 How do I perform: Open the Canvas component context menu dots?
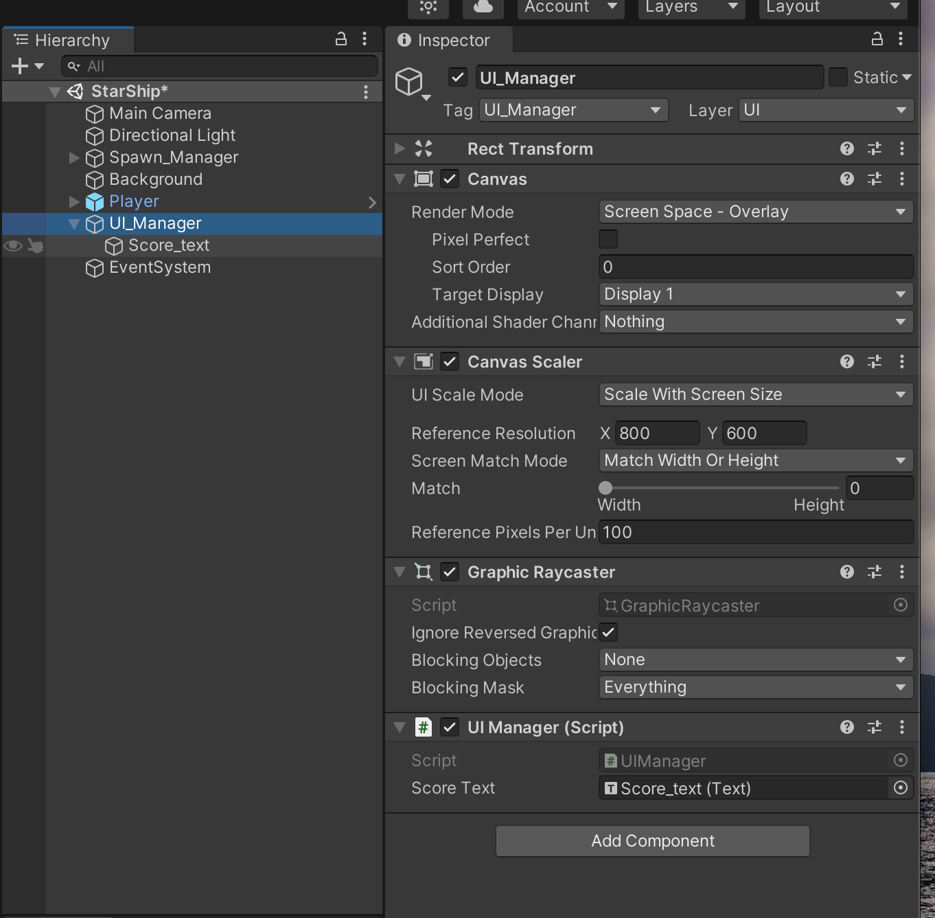pyautogui.click(x=901, y=179)
